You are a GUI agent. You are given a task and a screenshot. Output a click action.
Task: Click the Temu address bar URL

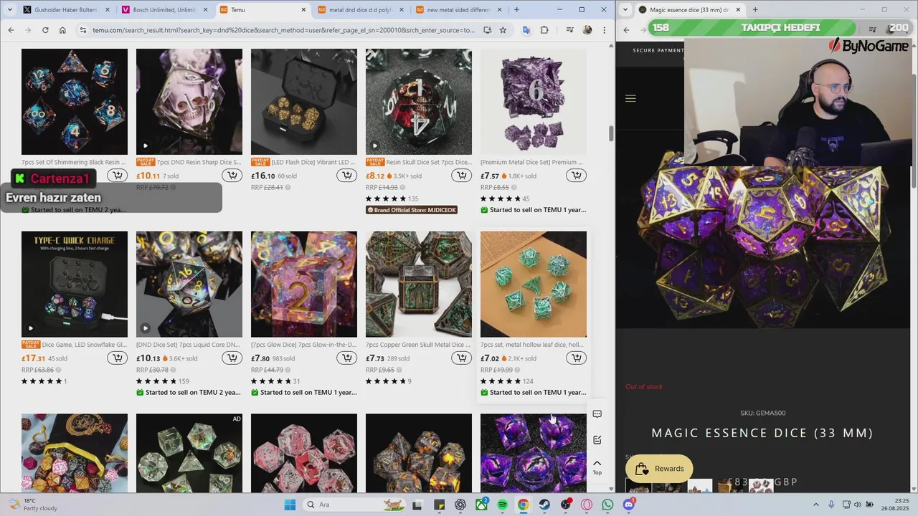[x=283, y=30]
